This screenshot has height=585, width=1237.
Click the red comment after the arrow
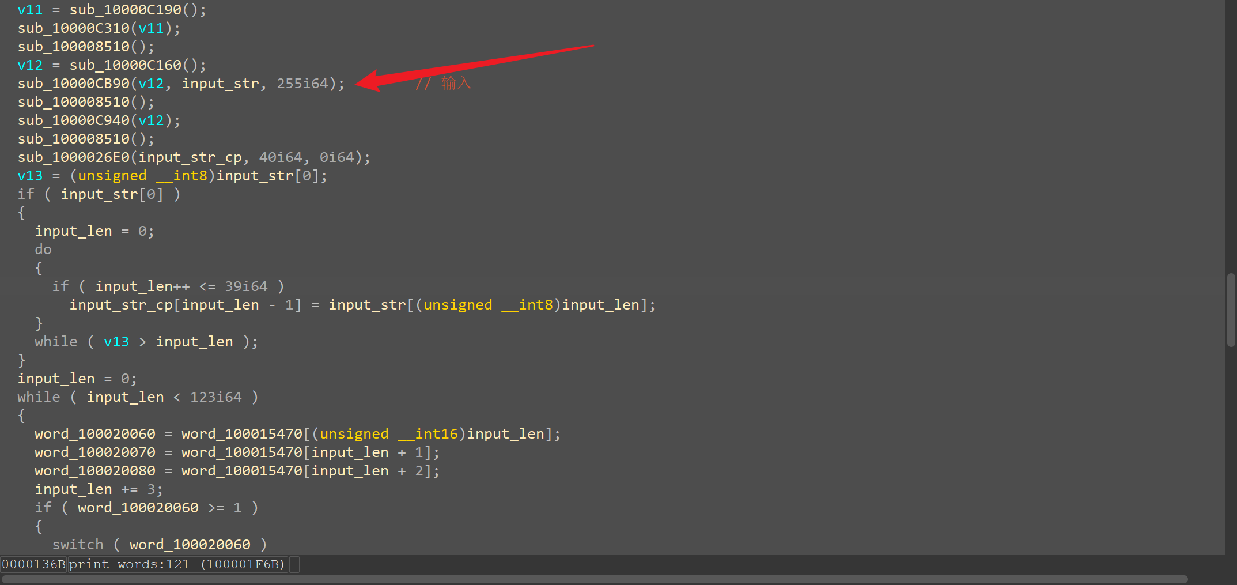(x=444, y=84)
